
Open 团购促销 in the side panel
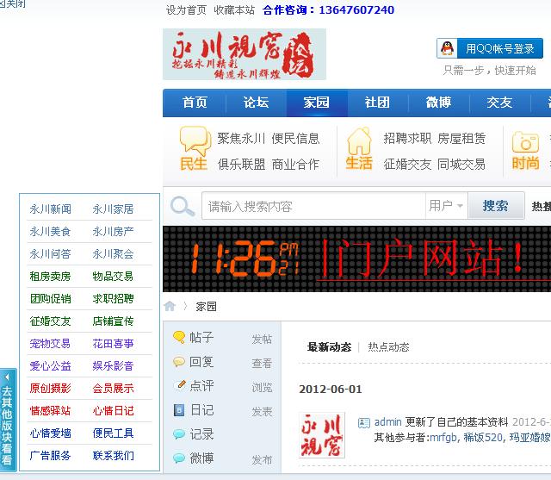[x=50, y=299]
